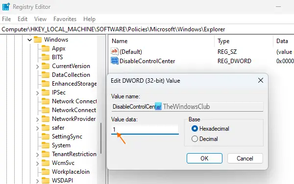
Task: Cancel the Edit DWORD dialog
Action: click(x=245, y=159)
